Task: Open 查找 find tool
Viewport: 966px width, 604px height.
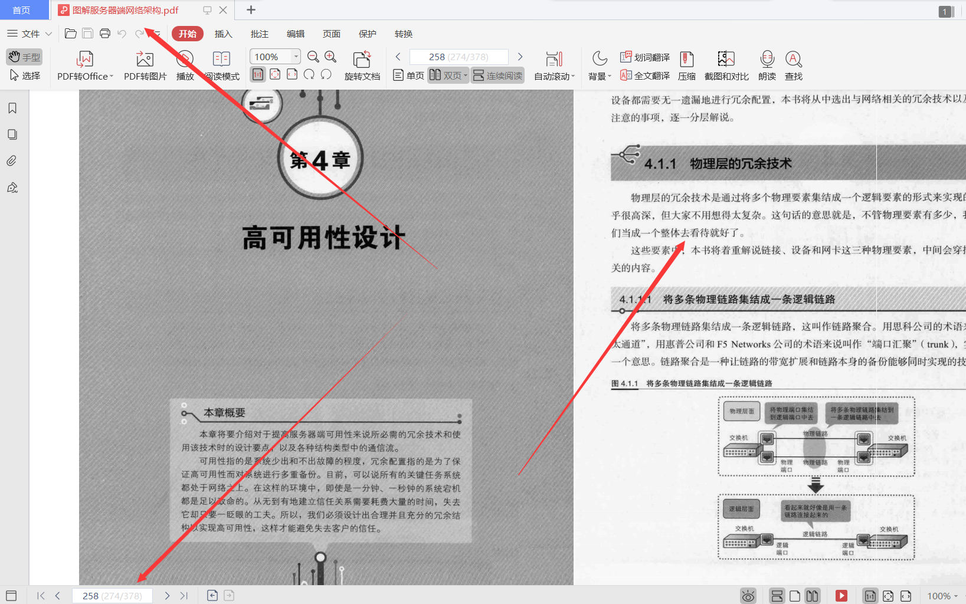Action: pyautogui.click(x=794, y=66)
